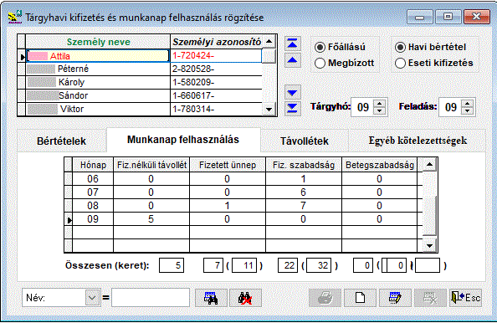Click Fiz. szabadság value 7 for month 08
The height and width of the screenshot is (323, 497).
pos(304,206)
